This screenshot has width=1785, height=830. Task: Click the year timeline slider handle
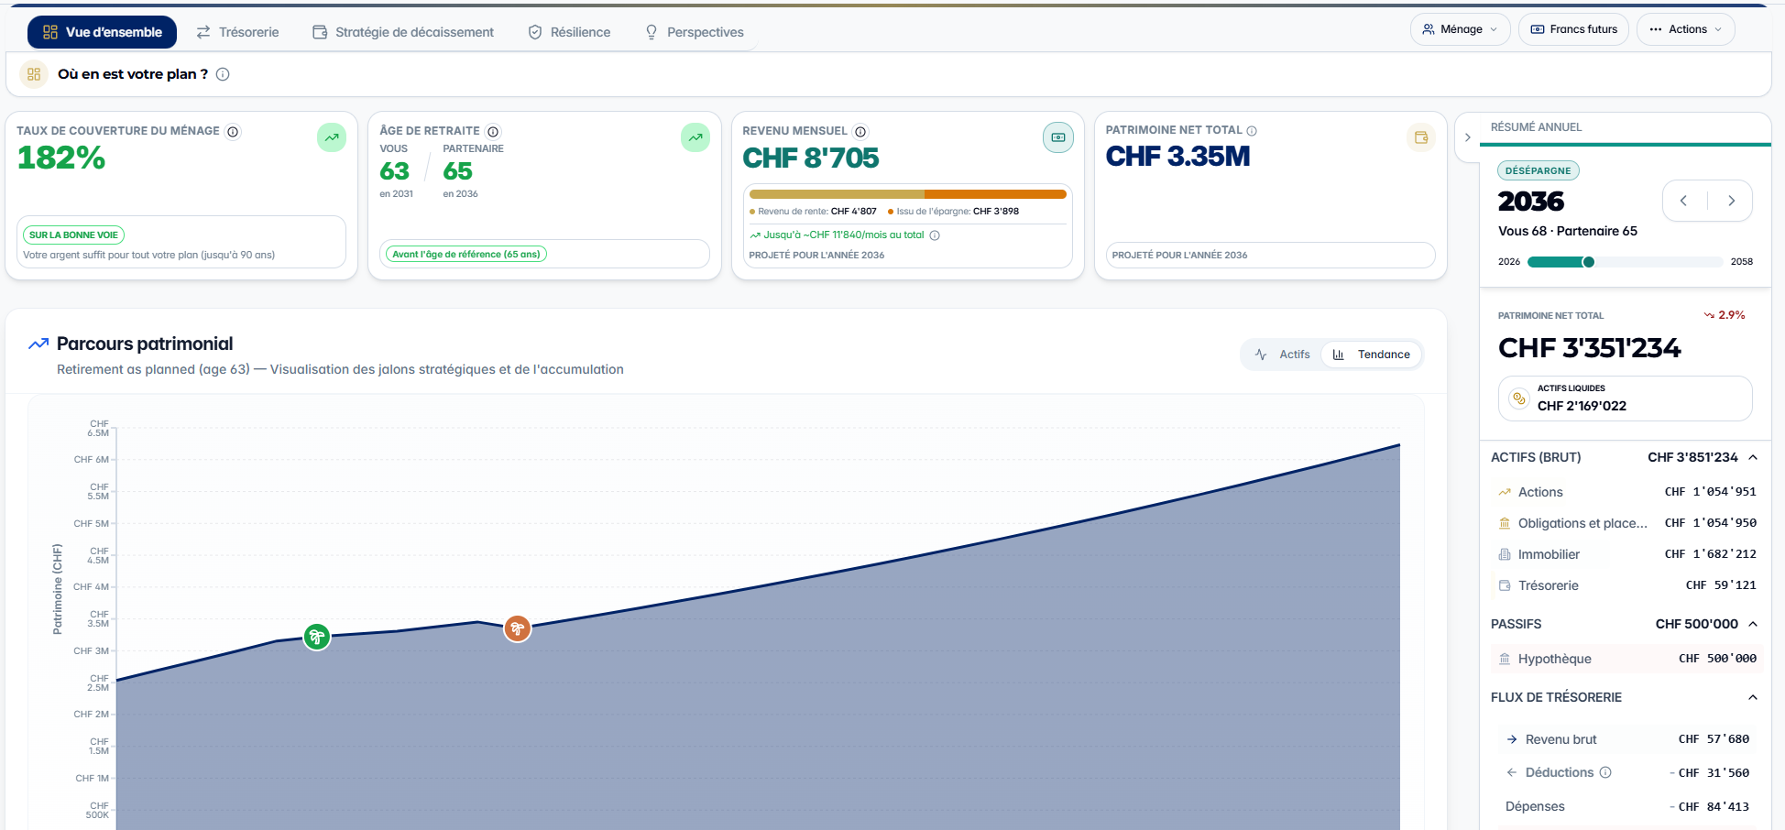click(1589, 262)
